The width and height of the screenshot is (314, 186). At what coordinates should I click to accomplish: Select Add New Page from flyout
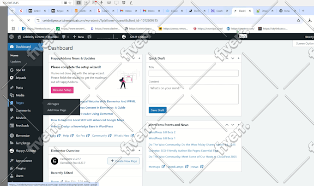point(57,110)
